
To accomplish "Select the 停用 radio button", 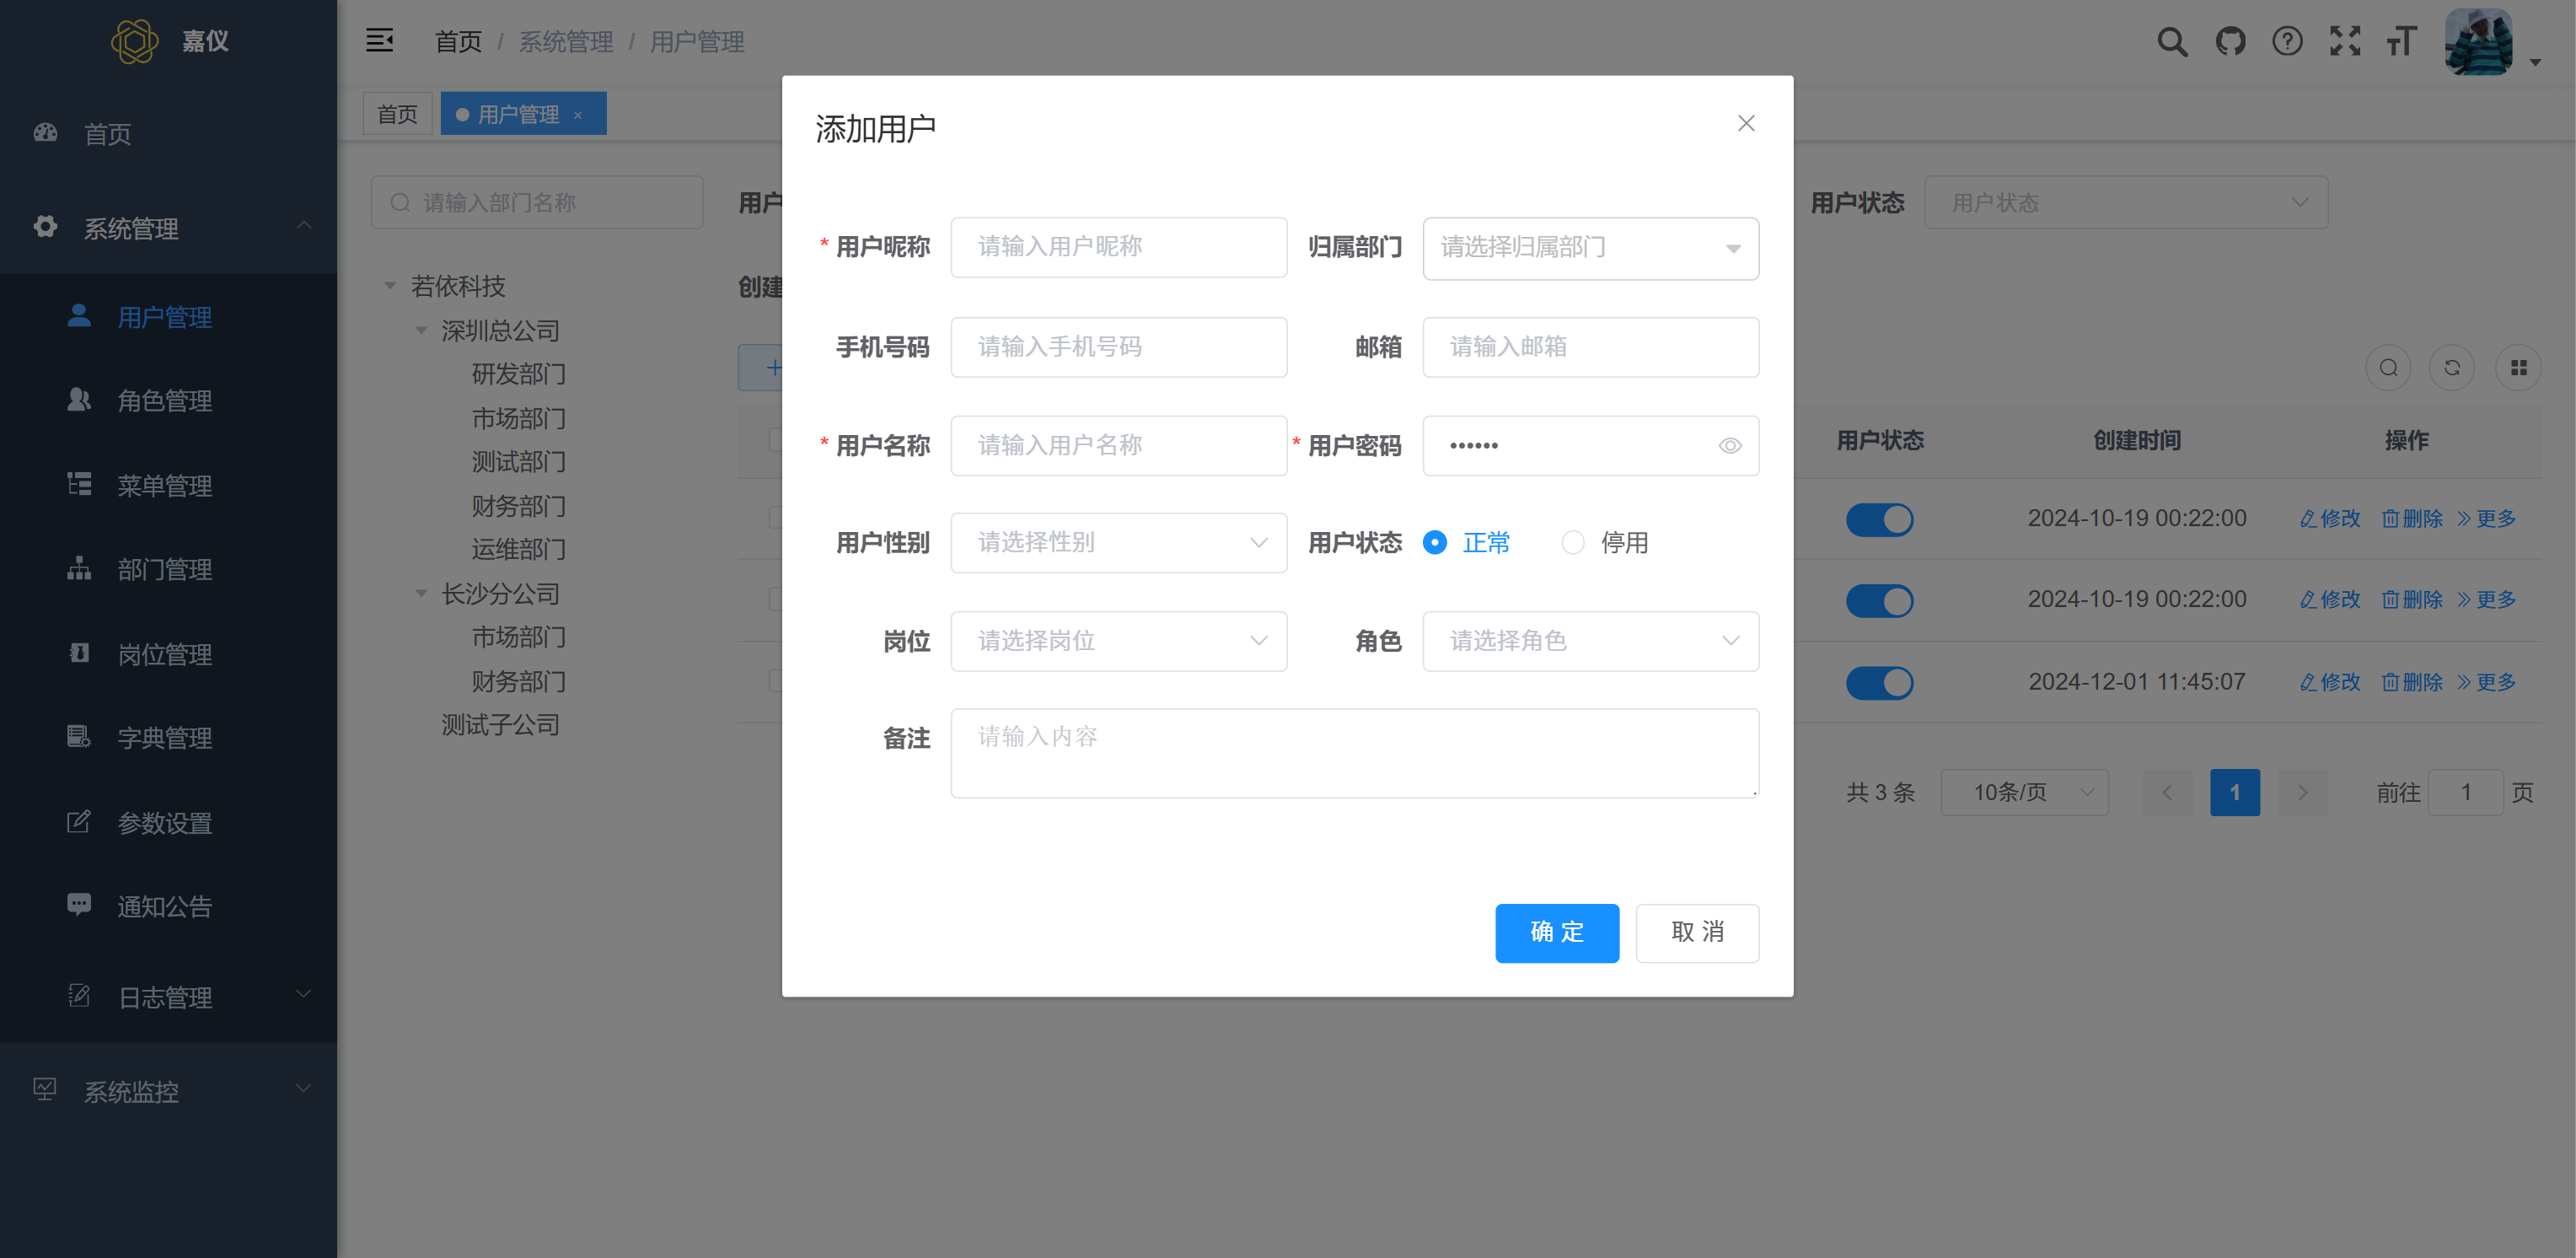I will [1573, 543].
